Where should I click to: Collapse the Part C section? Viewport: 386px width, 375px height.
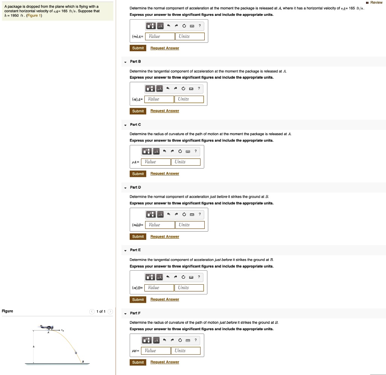pyautogui.click(x=125, y=125)
